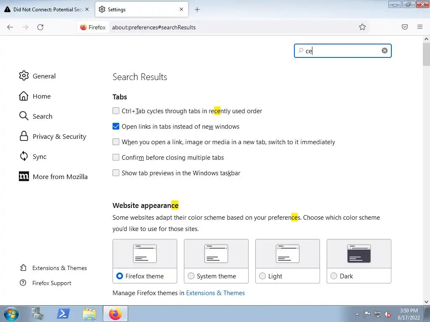
Task: Enable Show tab previews in Windows taskbar
Action: (x=116, y=173)
